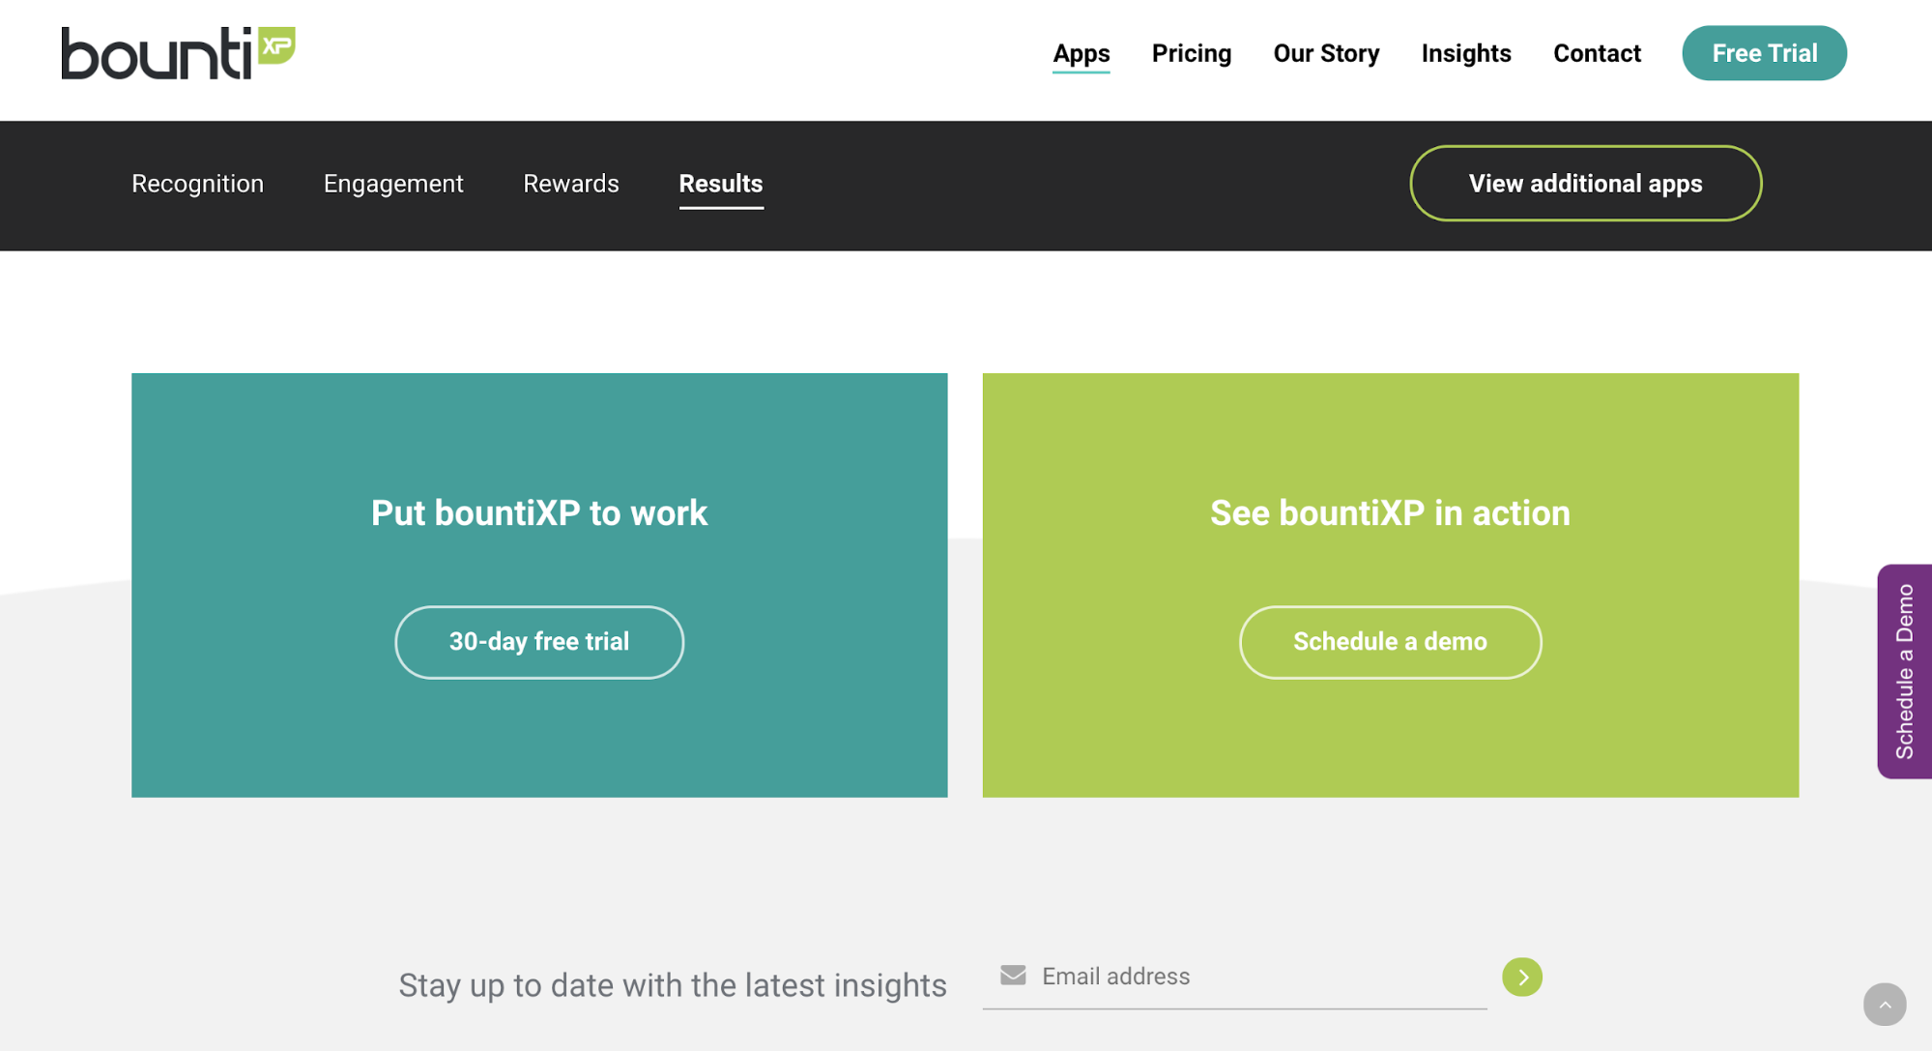
Task: Submit email with green arrow button
Action: (1521, 977)
